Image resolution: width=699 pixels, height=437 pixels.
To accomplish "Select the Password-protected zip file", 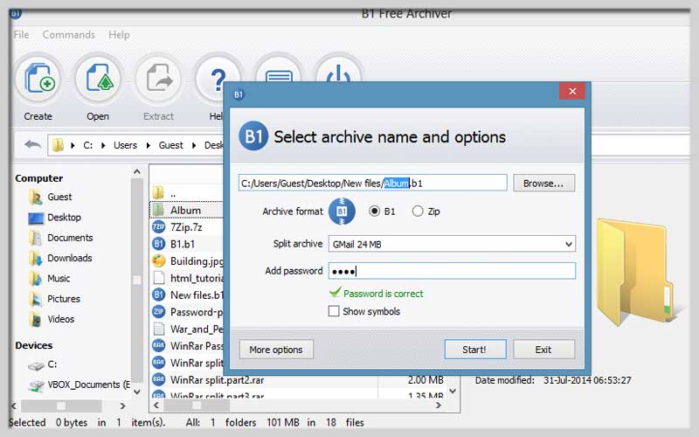I will tap(187, 312).
